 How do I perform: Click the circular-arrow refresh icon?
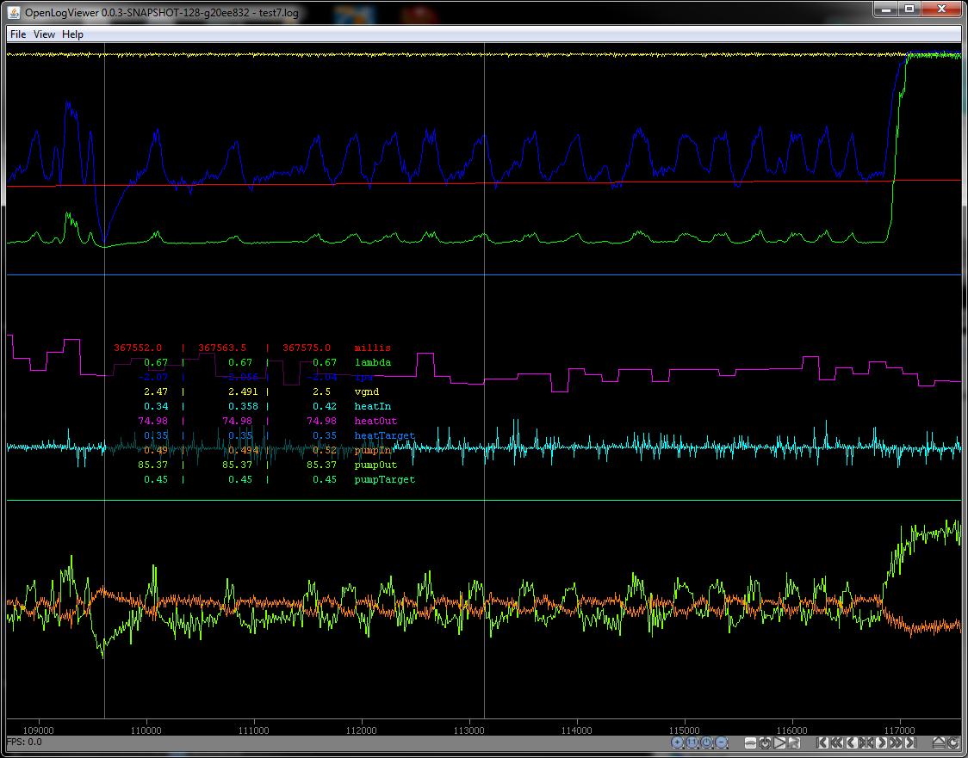(952, 743)
